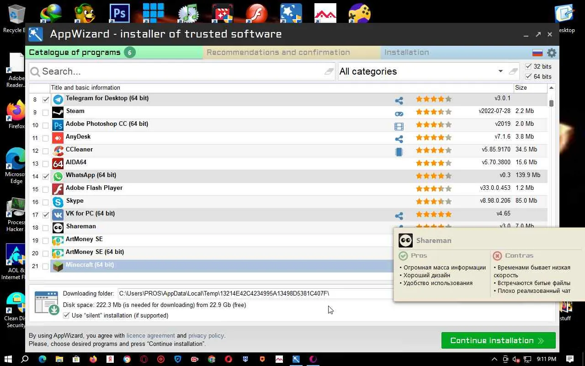Click the Minecraft (64 bit) block icon
This screenshot has width=585, height=366.
click(x=58, y=266)
